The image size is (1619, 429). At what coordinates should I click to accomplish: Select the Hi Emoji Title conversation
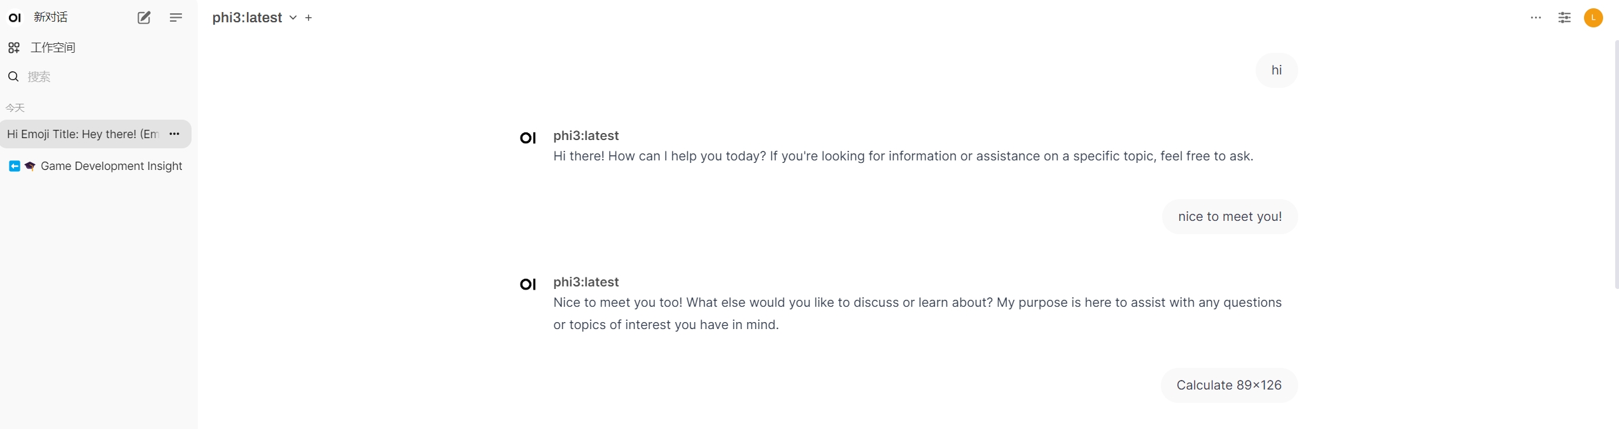click(83, 134)
